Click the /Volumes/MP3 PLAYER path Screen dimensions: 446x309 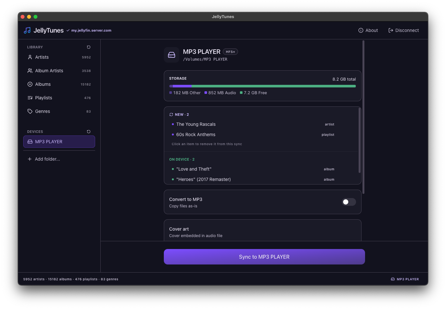pos(205,59)
